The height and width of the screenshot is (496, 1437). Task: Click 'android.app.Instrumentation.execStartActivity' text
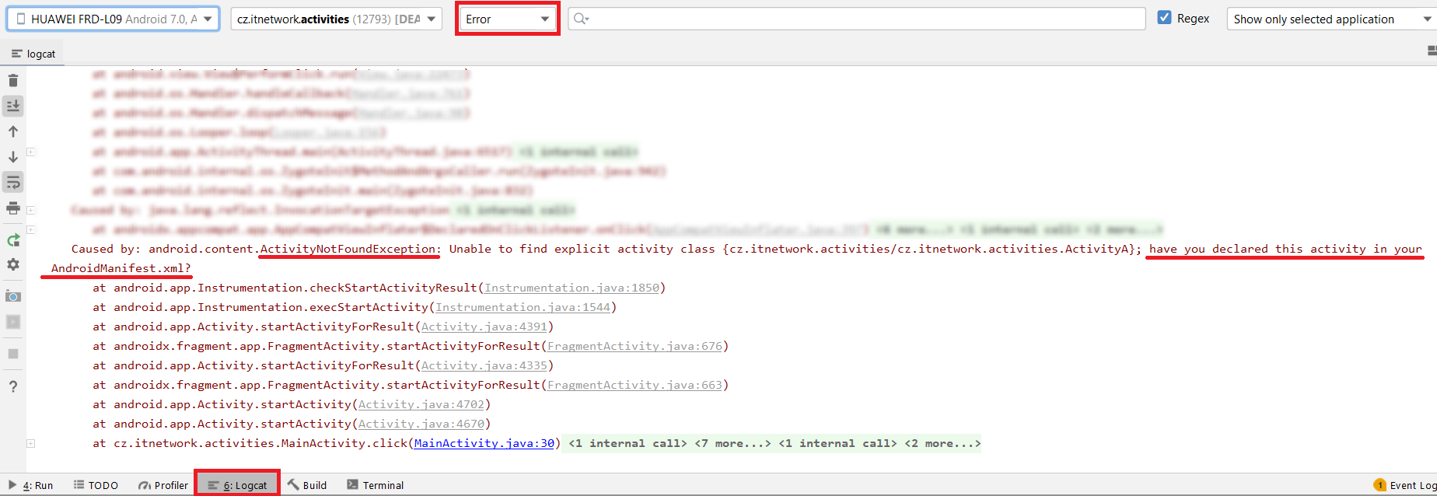(x=271, y=307)
